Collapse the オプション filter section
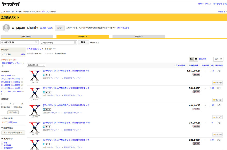The image size is (227, 150). coord(7,138)
